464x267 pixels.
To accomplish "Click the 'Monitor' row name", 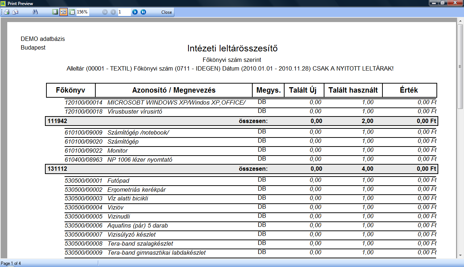I will [117, 151].
